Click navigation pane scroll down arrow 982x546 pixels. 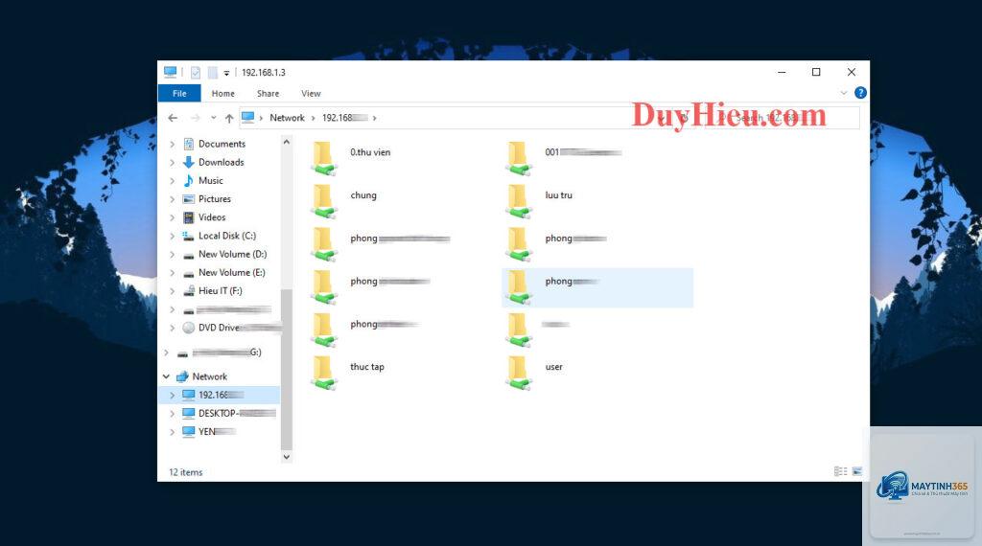(x=286, y=457)
